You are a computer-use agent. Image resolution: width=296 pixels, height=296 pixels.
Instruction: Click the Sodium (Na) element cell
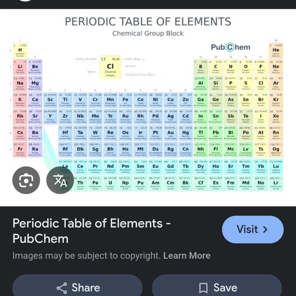[20, 84]
